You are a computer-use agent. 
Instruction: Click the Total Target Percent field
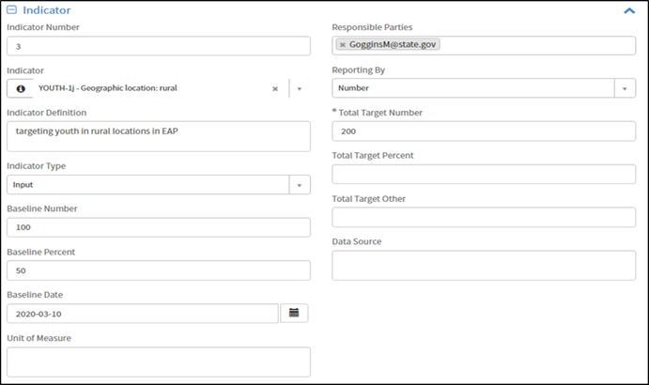pos(484,174)
